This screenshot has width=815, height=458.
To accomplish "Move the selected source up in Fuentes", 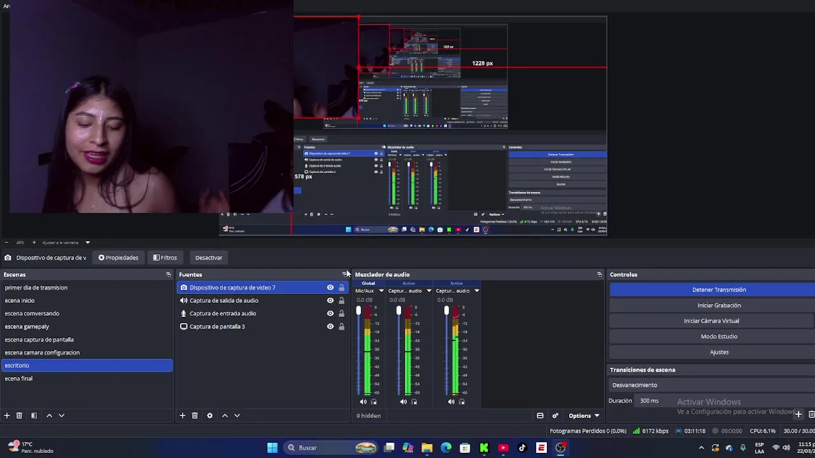I will (x=225, y=415).
